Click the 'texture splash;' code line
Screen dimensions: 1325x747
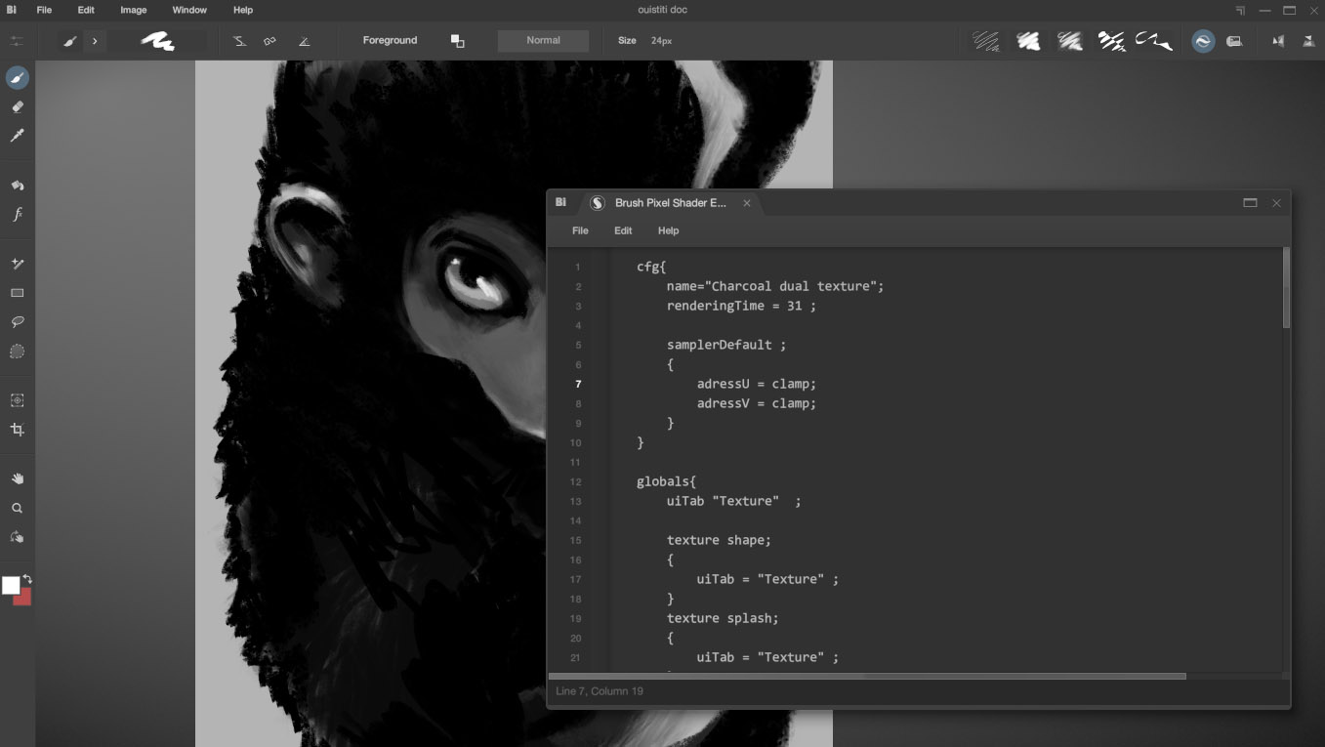[723, 618]
